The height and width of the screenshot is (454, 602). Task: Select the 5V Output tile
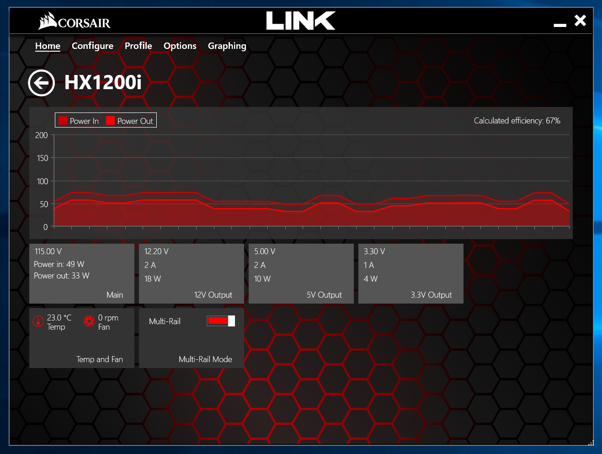301,273
